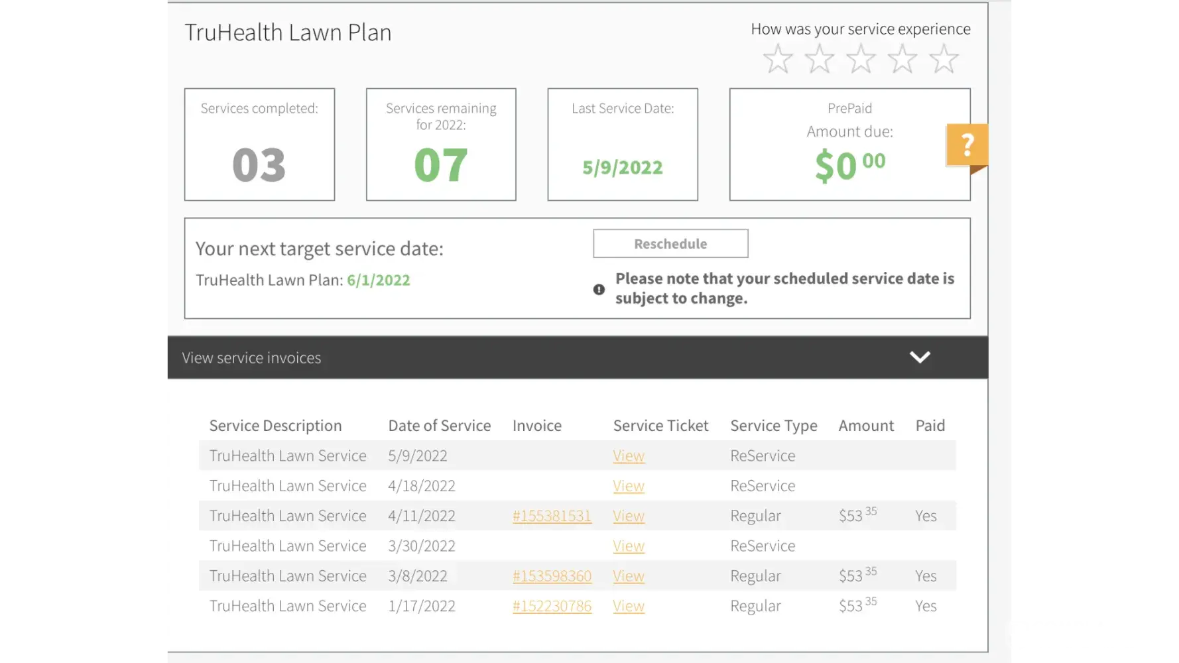
Task: Click the PrePaid Amount due box
Action: click(x=849, y=145)
